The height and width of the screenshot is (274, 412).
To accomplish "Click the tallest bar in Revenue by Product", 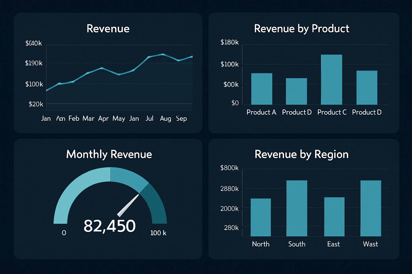I will 332,79.
